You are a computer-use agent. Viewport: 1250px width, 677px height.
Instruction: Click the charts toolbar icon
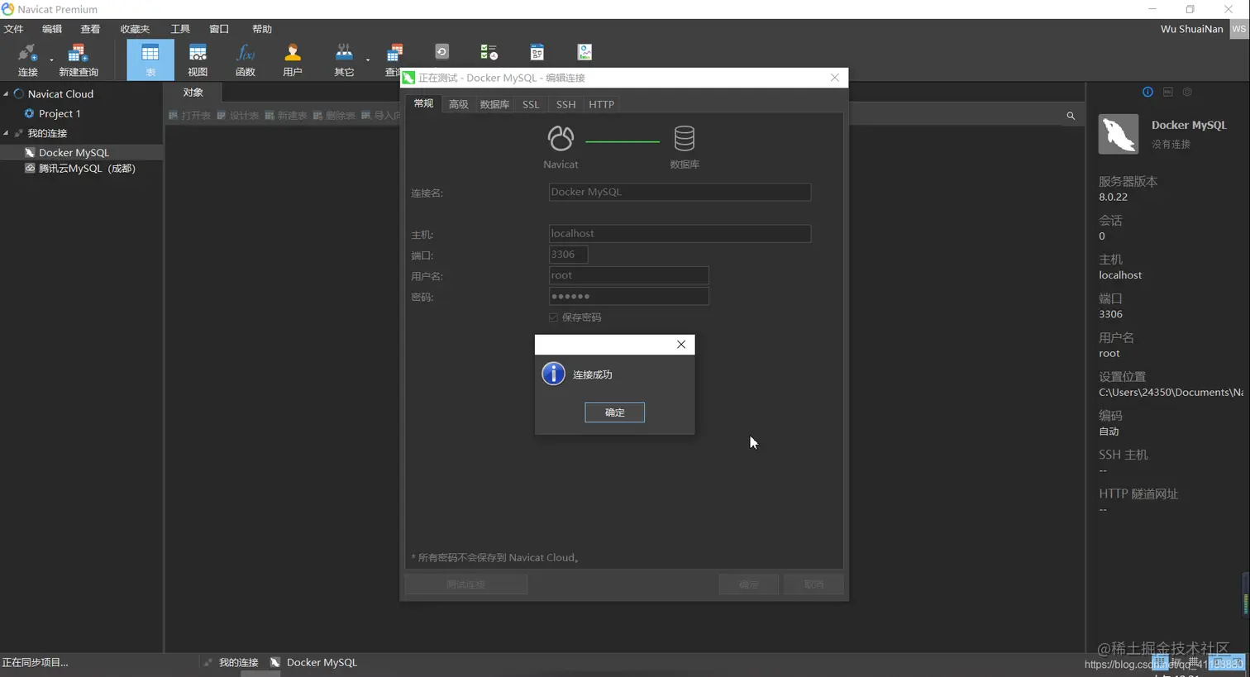pyautogui.click(x=584, y=52)
